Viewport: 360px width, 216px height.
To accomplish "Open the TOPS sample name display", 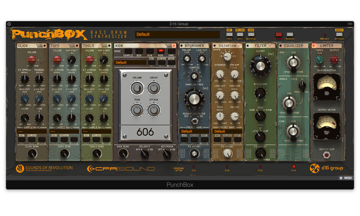I will (x=64, y=131).
